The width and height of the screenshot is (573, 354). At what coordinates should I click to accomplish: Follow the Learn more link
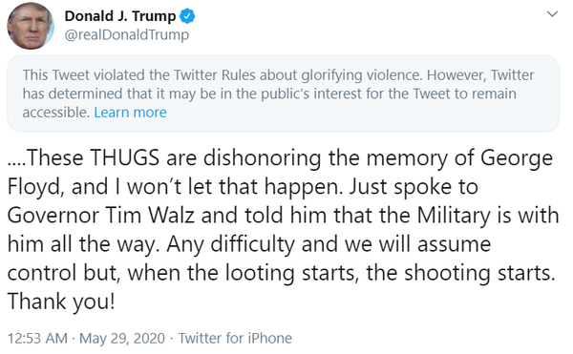tap(130, 113)
